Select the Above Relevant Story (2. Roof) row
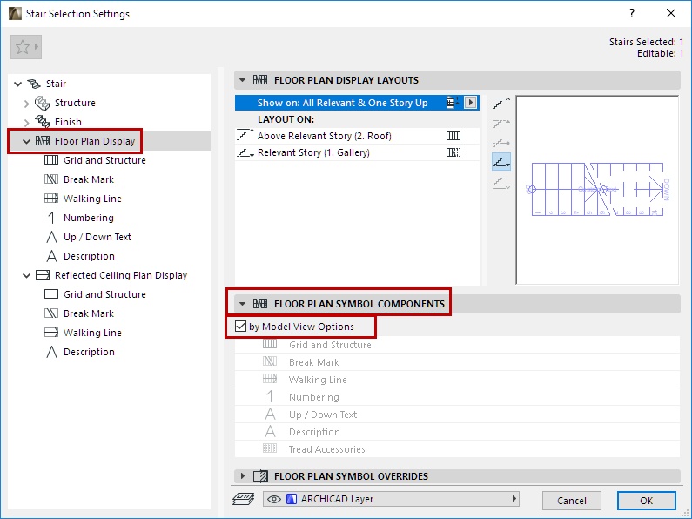692x519 pixels. [x=357, y=136]
